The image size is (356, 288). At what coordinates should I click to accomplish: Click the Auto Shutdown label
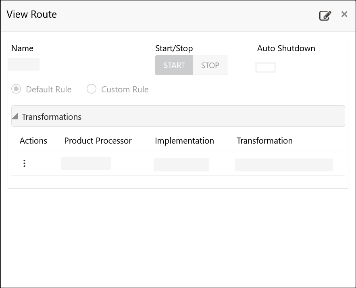pos(286,48)
